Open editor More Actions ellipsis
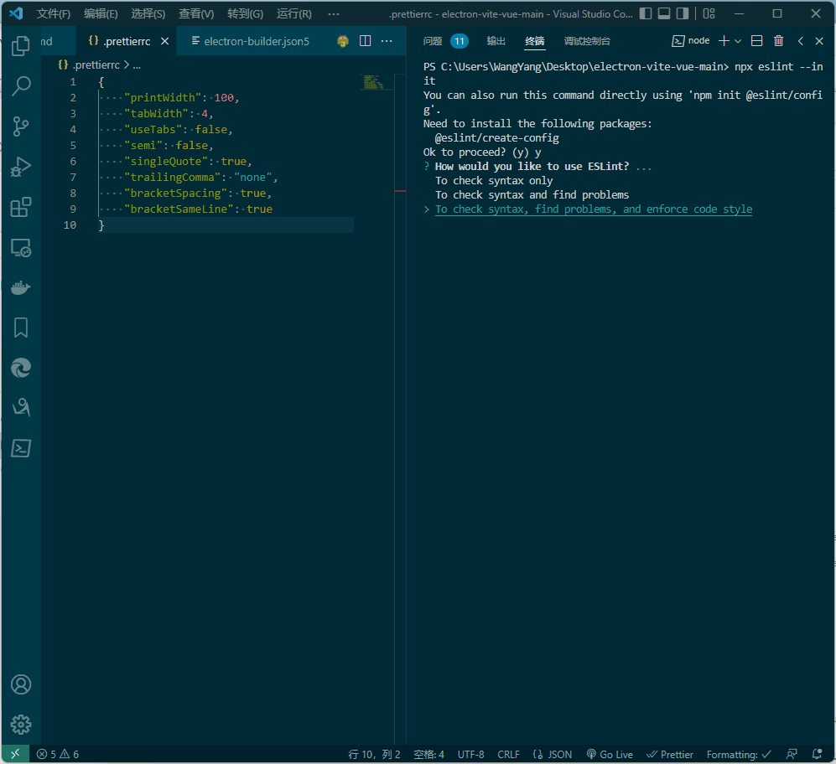This screenshot has width=836, height=764. tap(387, 41)
